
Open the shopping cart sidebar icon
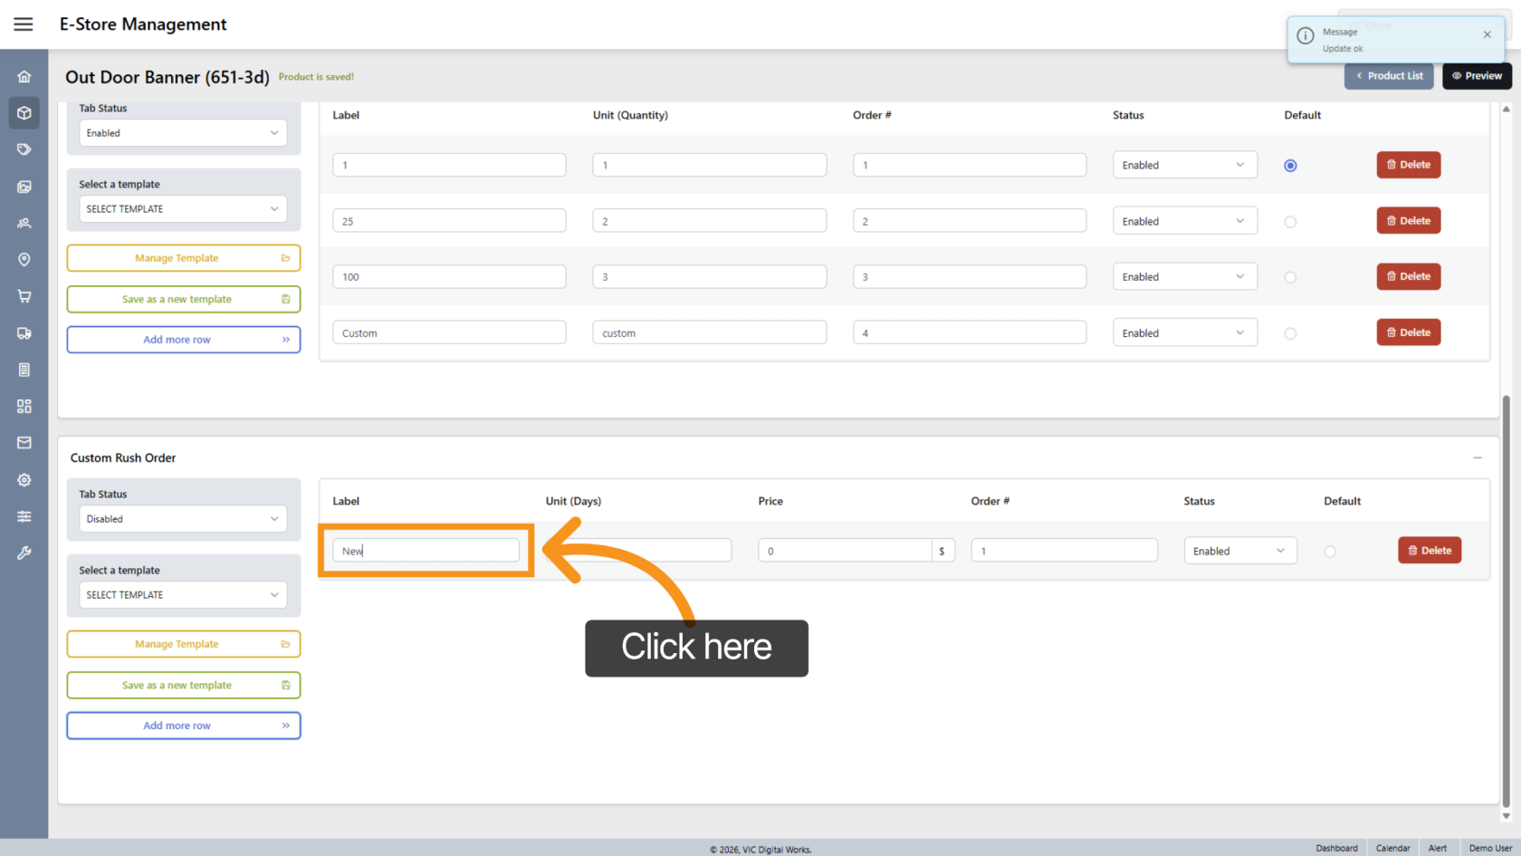[x=24, y=296]
